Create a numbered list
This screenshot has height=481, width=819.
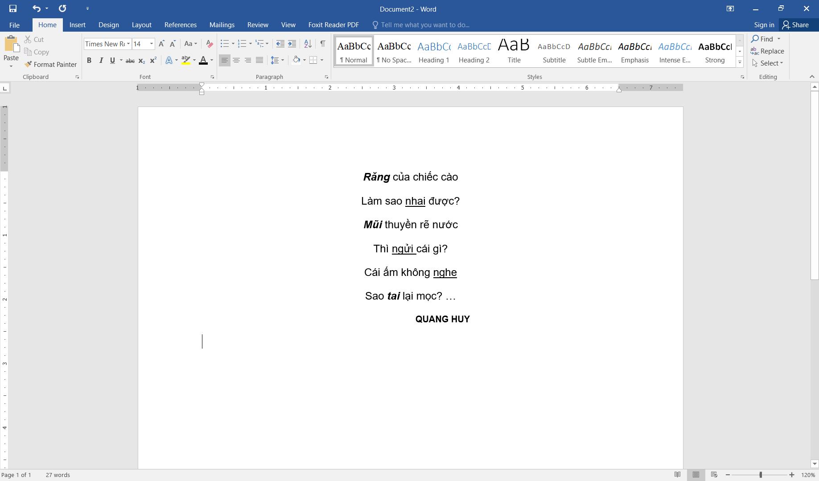(242, 44)
